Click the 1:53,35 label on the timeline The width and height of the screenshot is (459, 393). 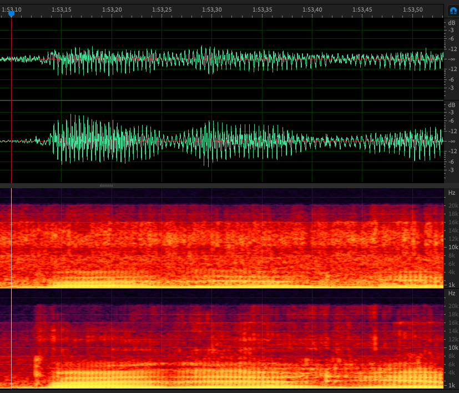tap(262, 9)
